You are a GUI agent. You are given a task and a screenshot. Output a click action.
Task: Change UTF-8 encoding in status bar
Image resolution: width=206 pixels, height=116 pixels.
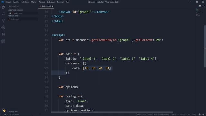coord(183,115)
